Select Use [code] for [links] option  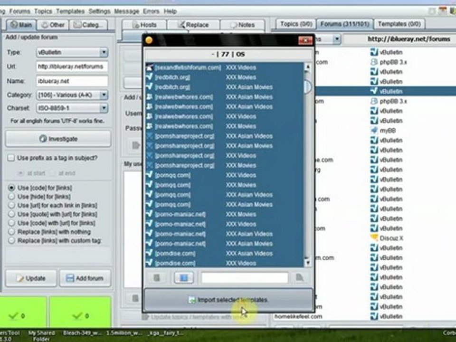11,188
